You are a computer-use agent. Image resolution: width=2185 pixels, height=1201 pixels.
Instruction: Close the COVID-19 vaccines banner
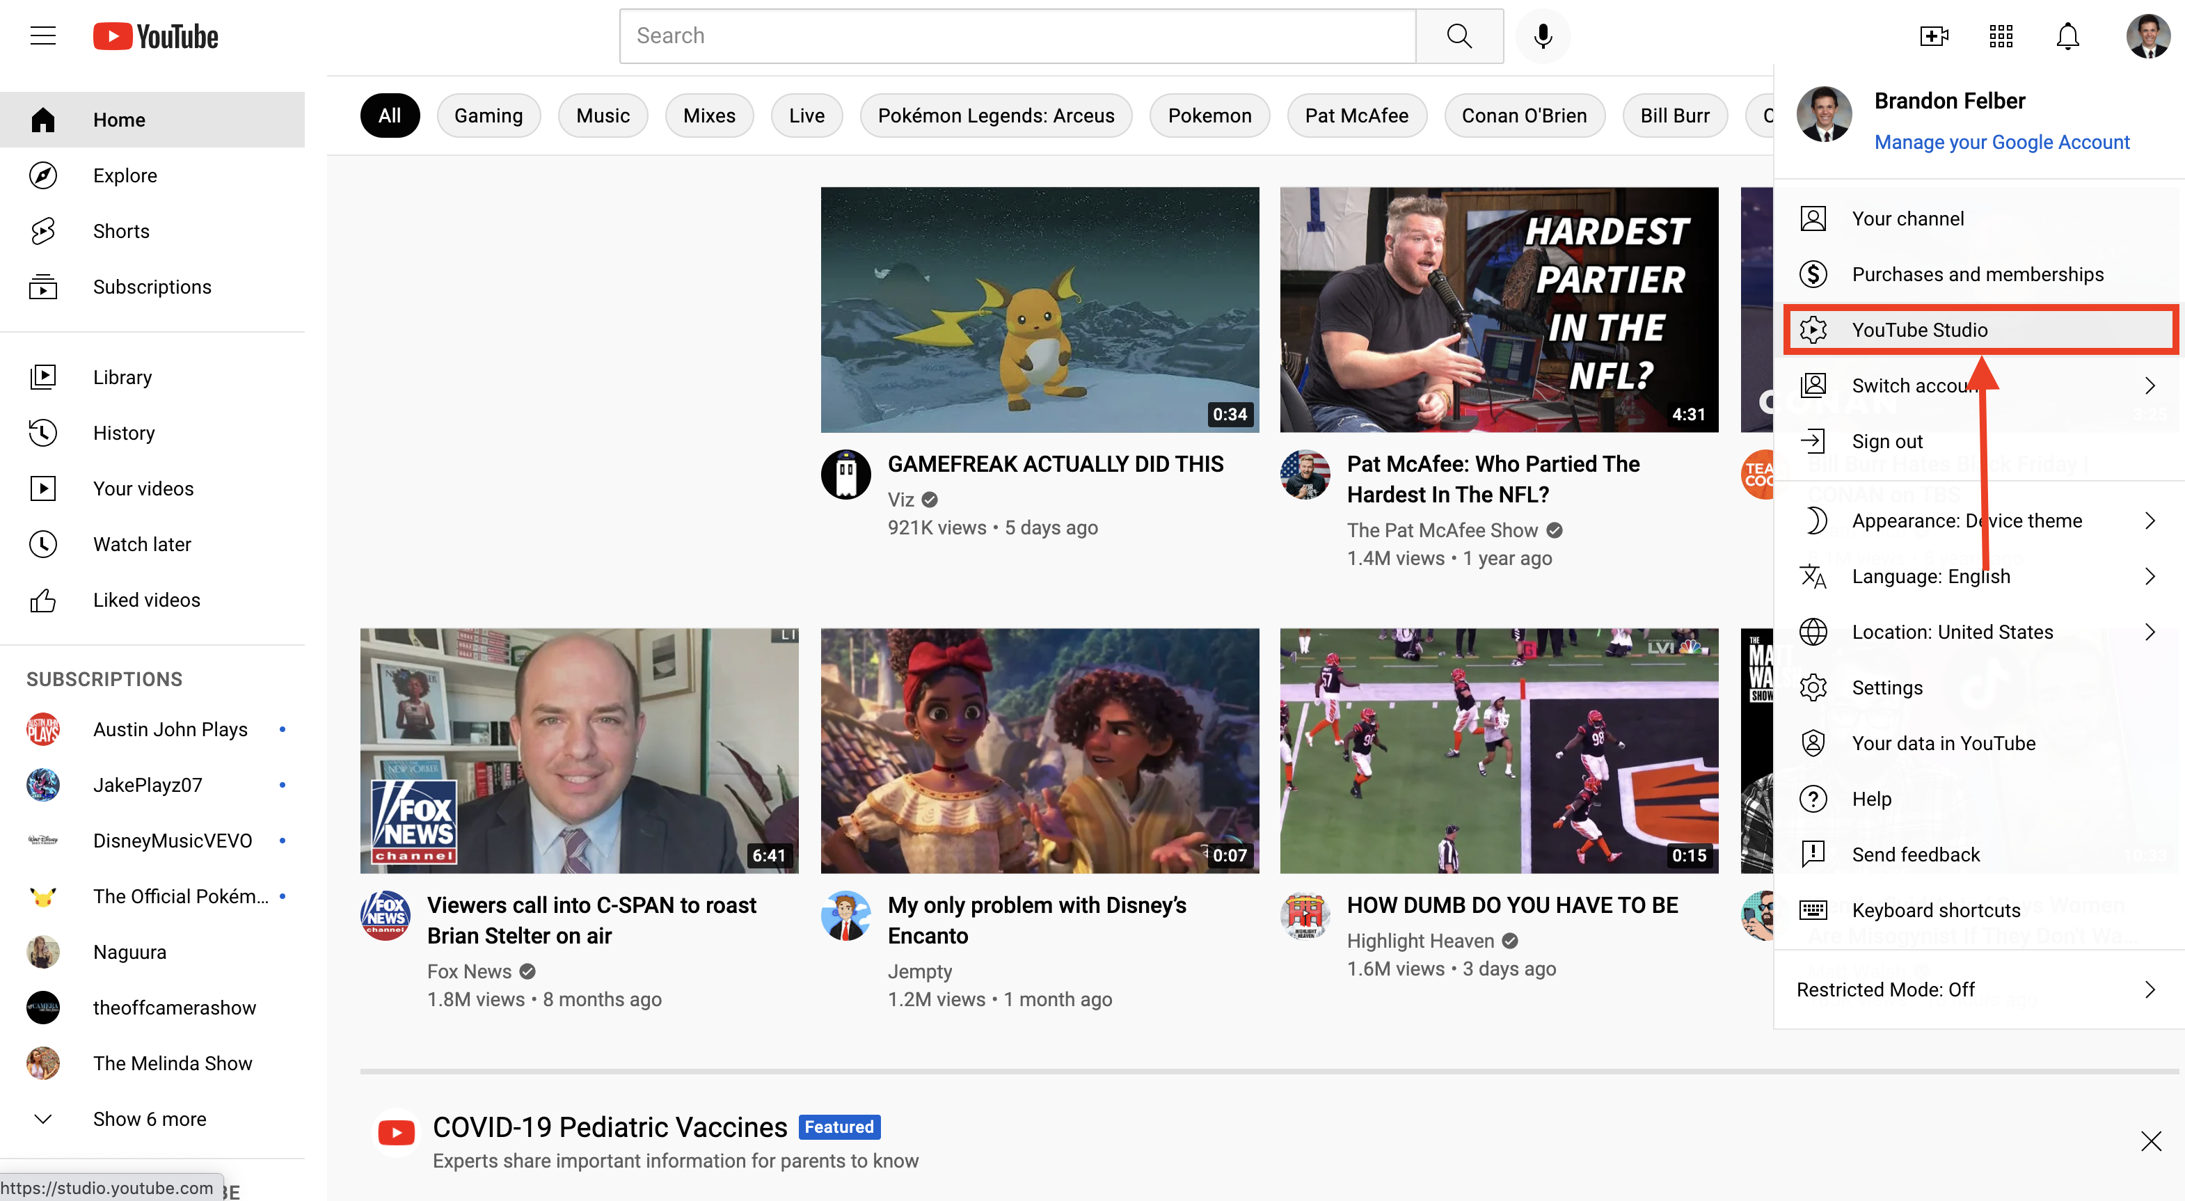click(x=2150, y=1140)
